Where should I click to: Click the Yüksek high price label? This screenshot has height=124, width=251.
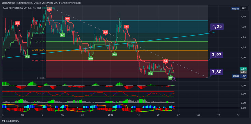click(235, 9)
